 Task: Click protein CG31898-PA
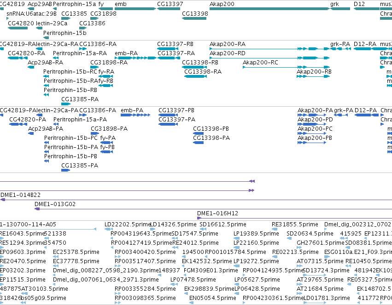[x=109, y=129]
